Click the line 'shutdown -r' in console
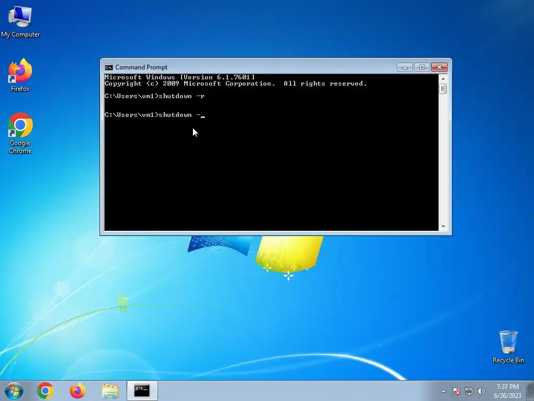 coord(154,96)
